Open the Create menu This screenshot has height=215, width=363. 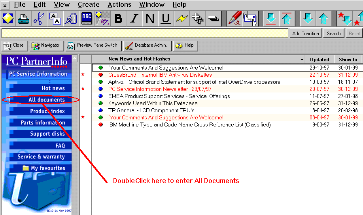tap(89, 5)
